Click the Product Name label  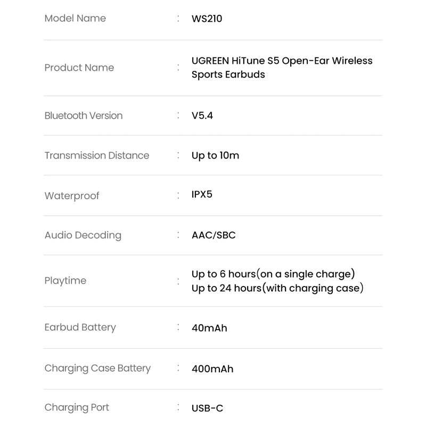coord(79,68)
